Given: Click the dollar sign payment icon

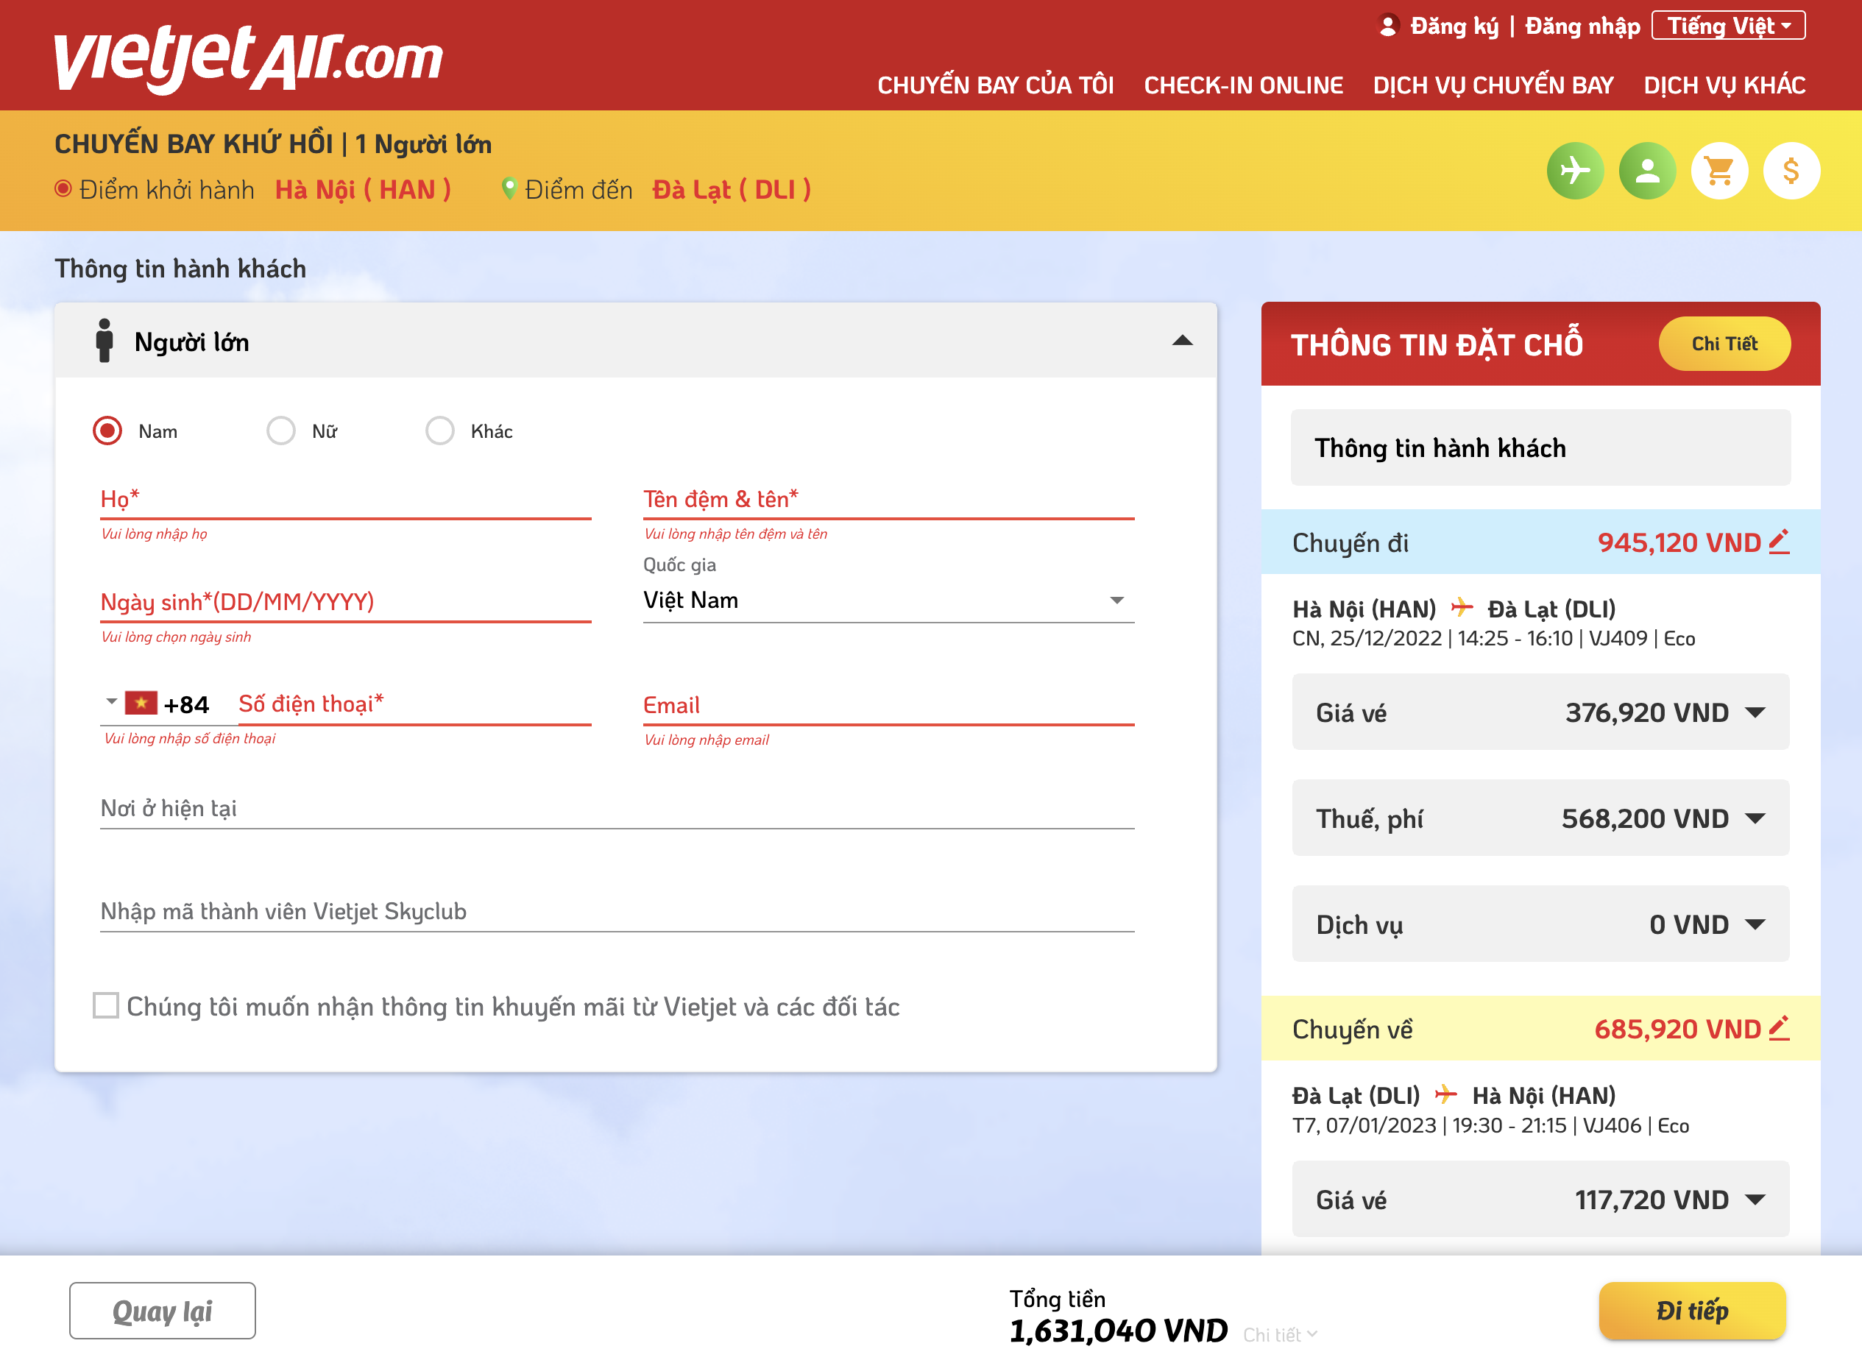Looking at the screenshot, I should [1791, 171].
